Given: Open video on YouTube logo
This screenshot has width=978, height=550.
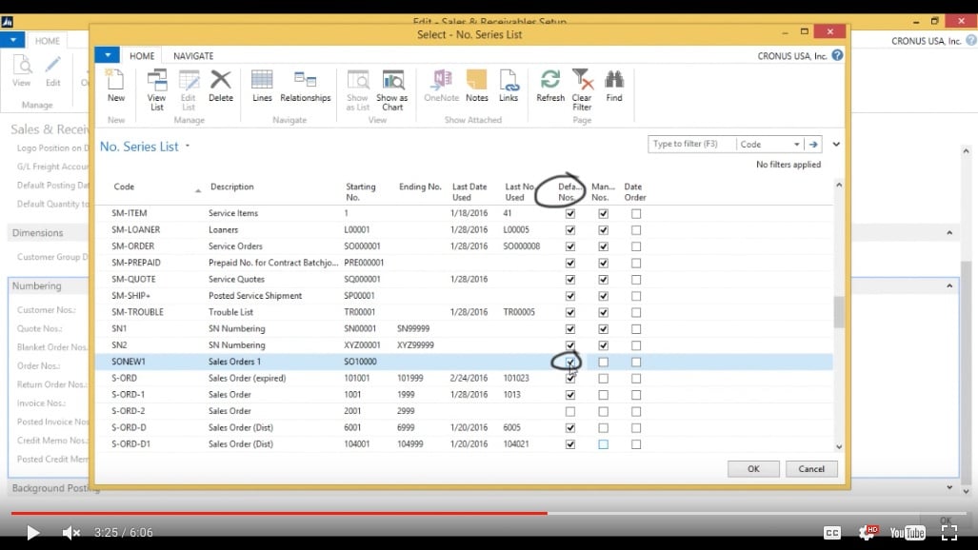Looking at the screenshot, I should point(908,533).
